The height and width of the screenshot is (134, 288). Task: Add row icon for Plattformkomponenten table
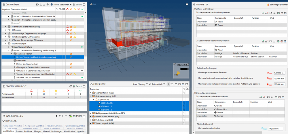coord(263,13)
